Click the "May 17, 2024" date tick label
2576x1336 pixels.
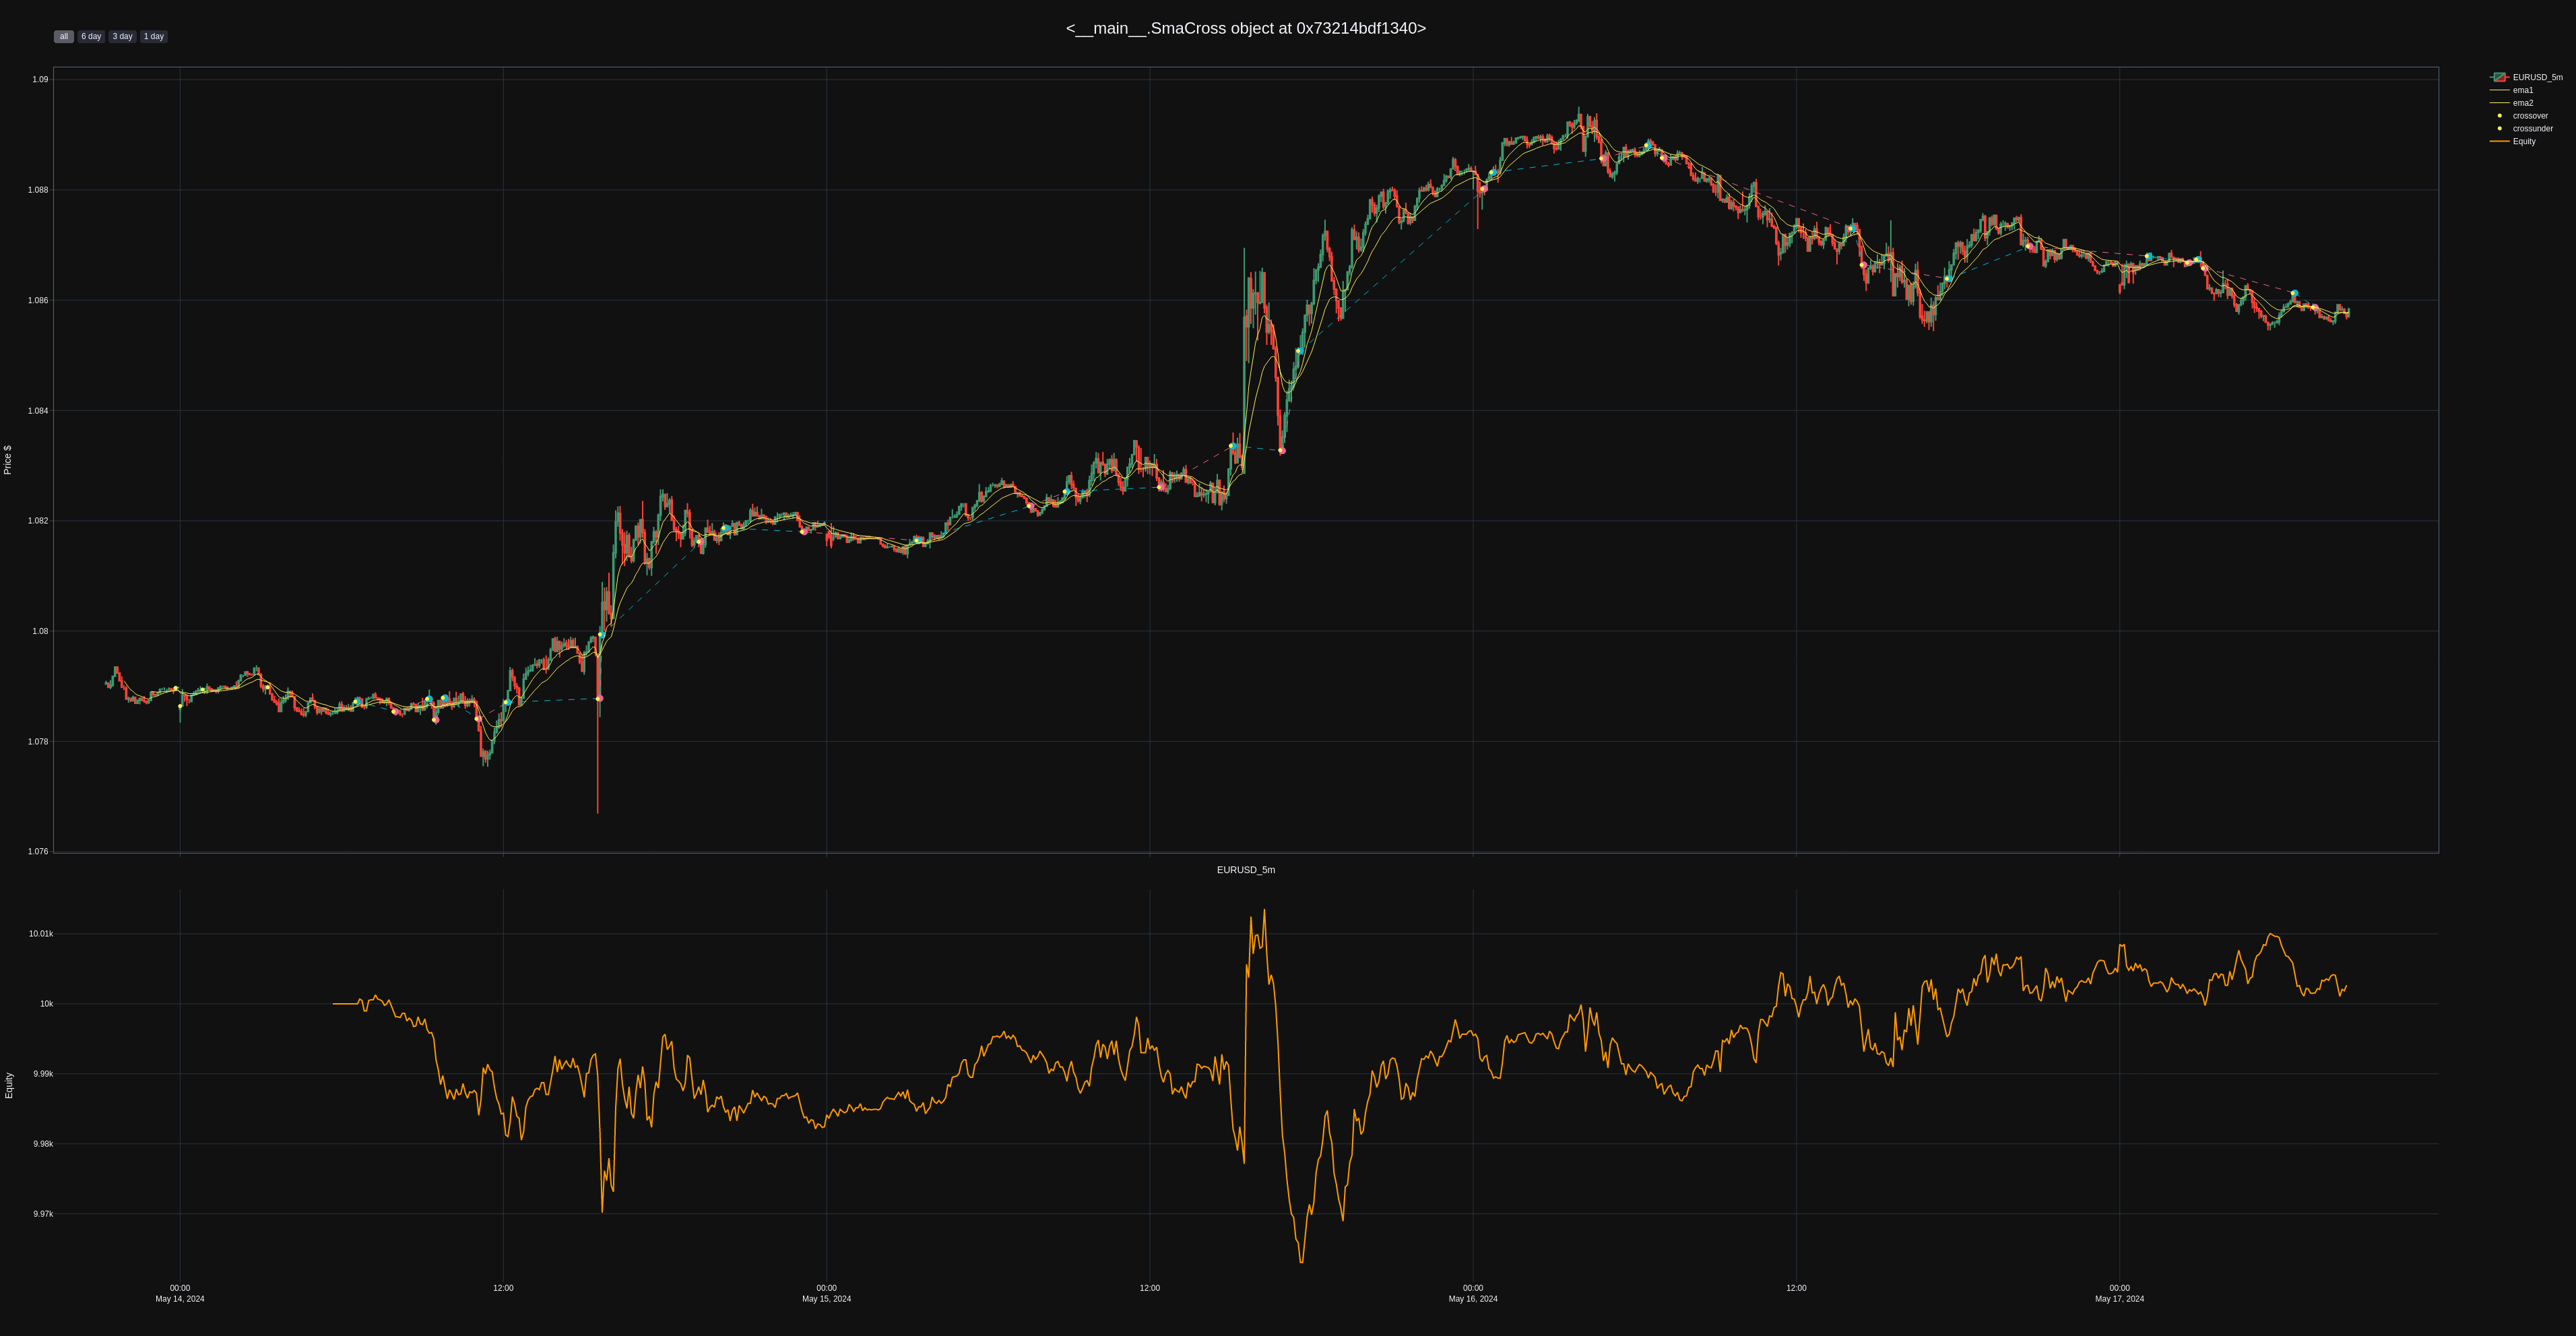[x=2119, y=1299]
